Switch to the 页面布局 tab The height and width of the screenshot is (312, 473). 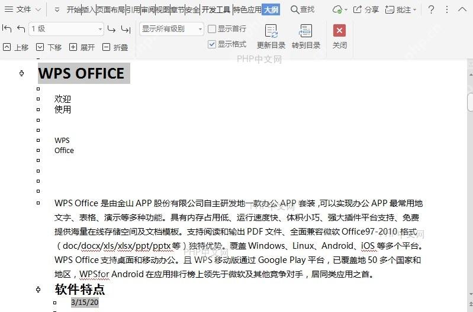[x=111, y=9]
